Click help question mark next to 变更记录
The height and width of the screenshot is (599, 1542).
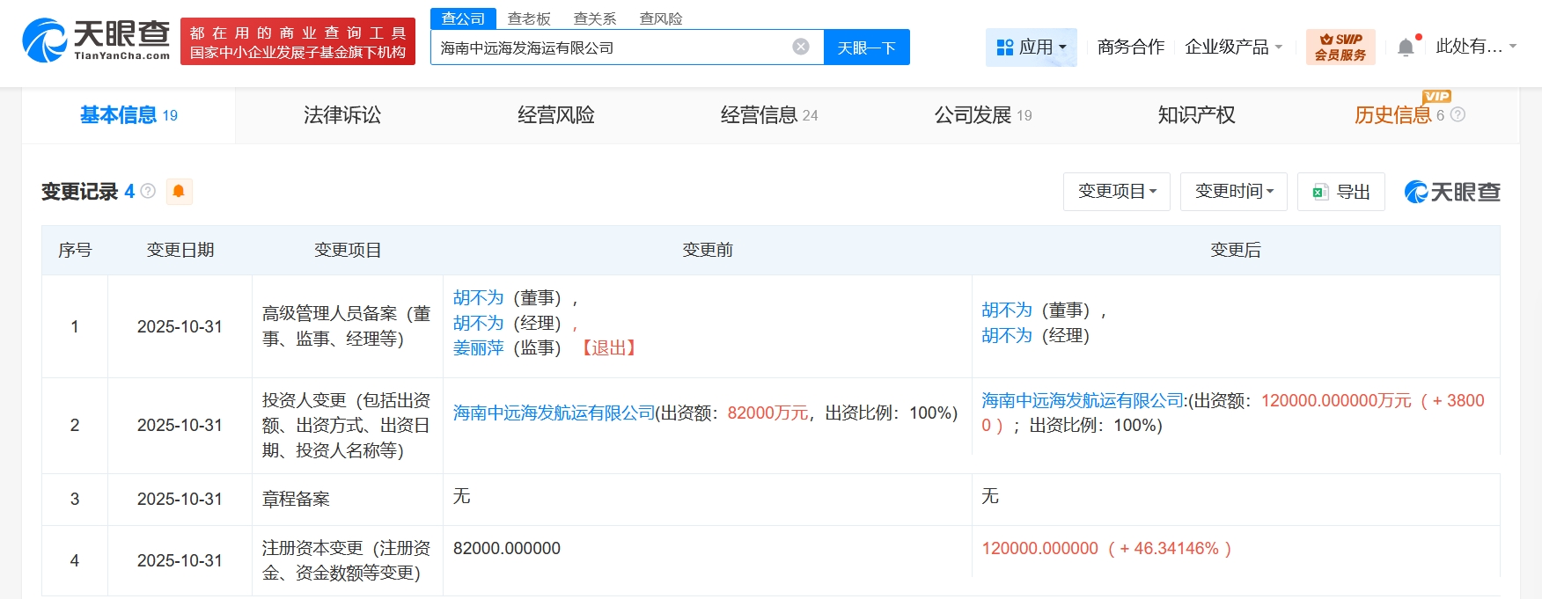tap(148, 191)
